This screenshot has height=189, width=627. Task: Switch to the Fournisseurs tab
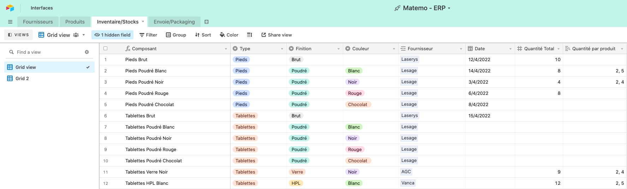(38, 22)
